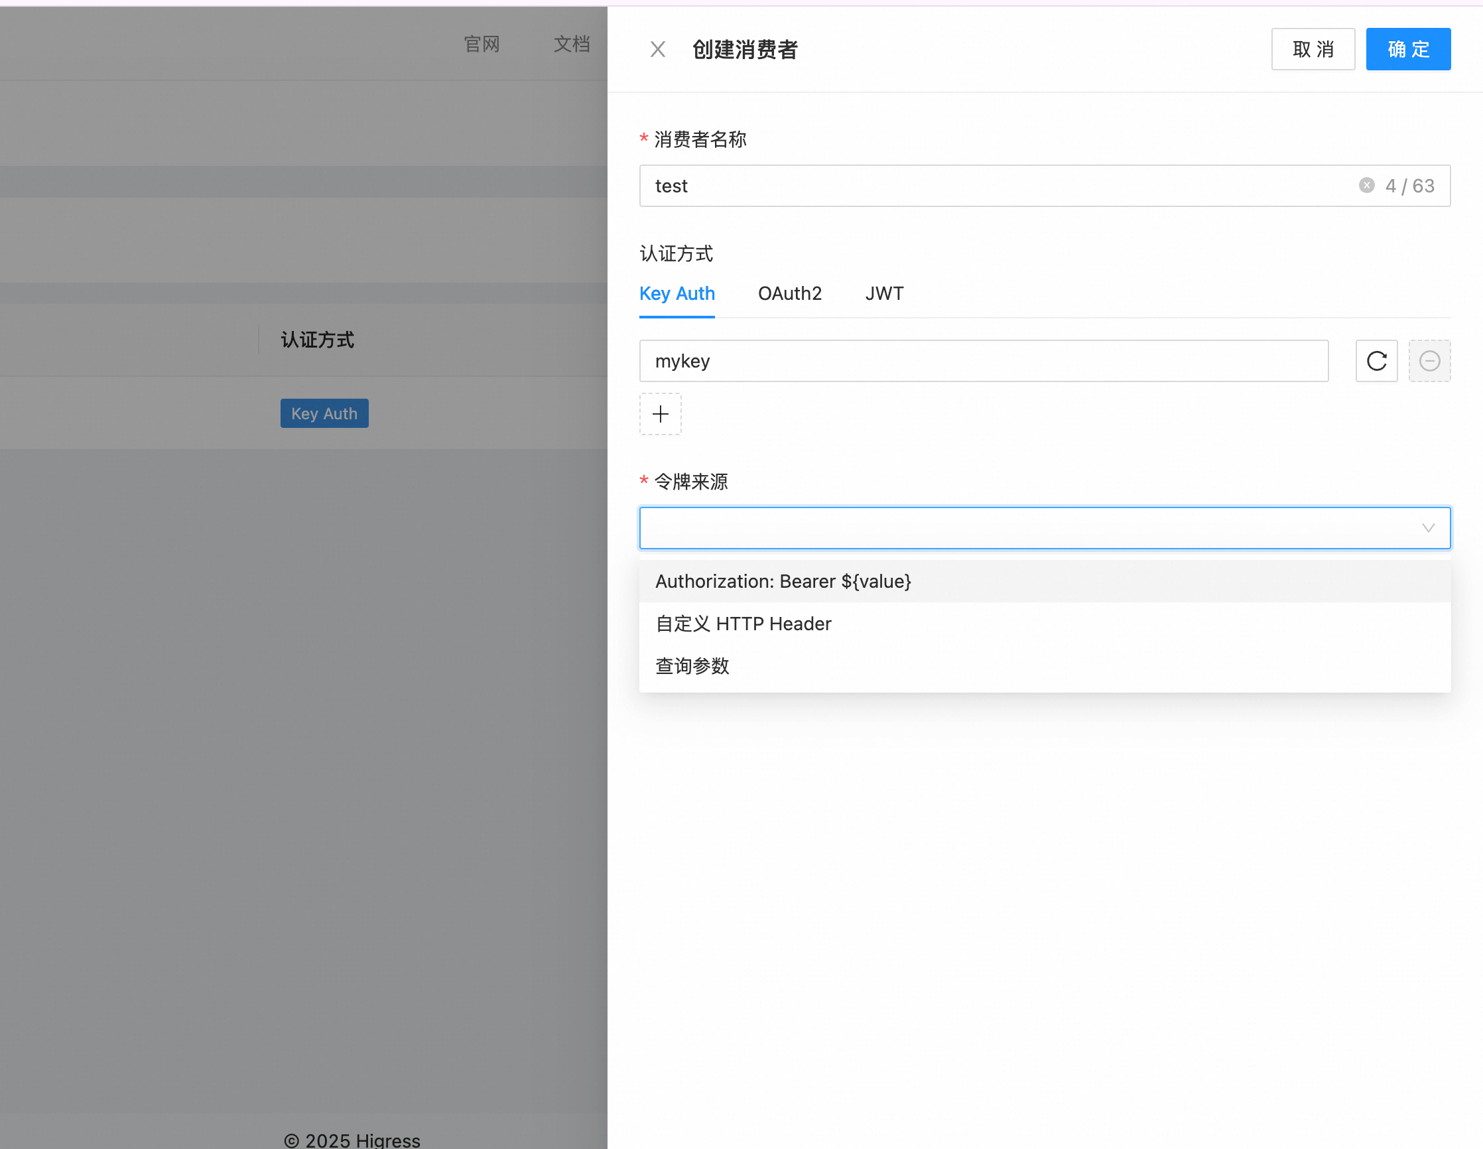Open the 官网 navigation link
The height and width of the screenshot is (1149, 1483).
[x=482, y=44]
